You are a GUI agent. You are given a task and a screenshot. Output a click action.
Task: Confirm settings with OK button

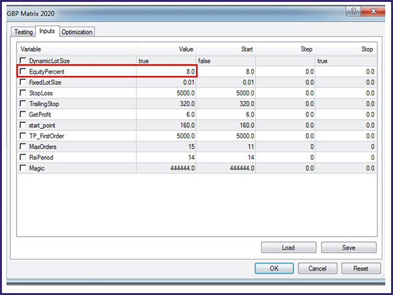[x=273, y=268]
